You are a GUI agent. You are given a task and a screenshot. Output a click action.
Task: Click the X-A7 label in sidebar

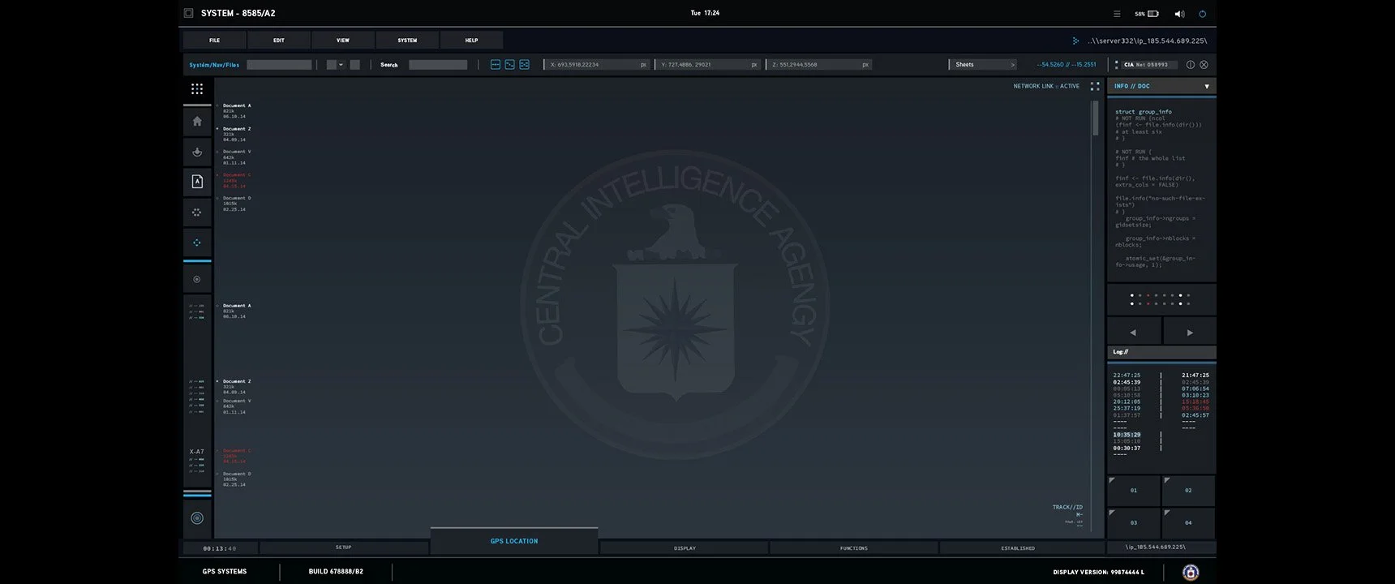197,452
